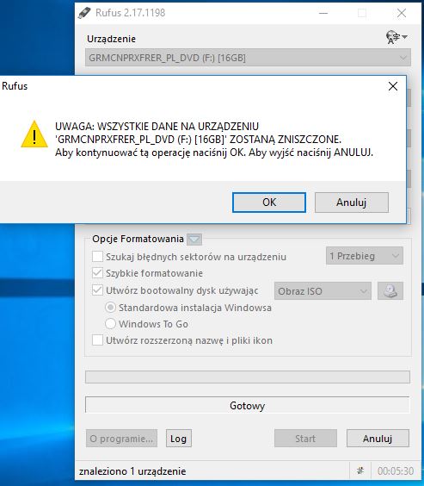
Task: Check Utwórz rozszerzoną nazwę i pliki ikon
Action: 97,340
